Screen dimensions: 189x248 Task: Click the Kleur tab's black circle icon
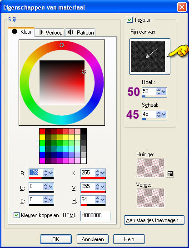(x=15, y=31)
